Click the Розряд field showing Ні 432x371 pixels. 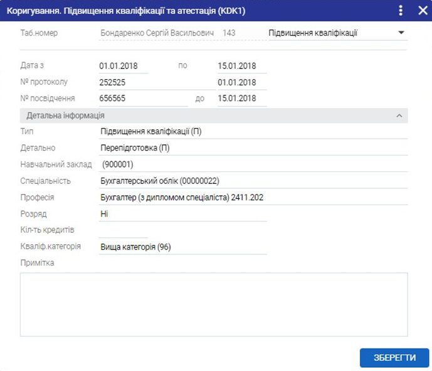pyautogui.click(x=183, y=214)
